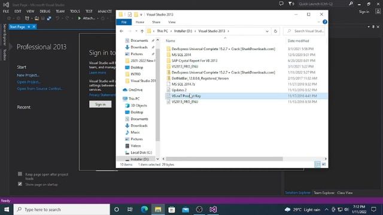This screenshot has height=215, width=383.
Task: Open the TOOLS menu
Action: click(x=75, y=11)
